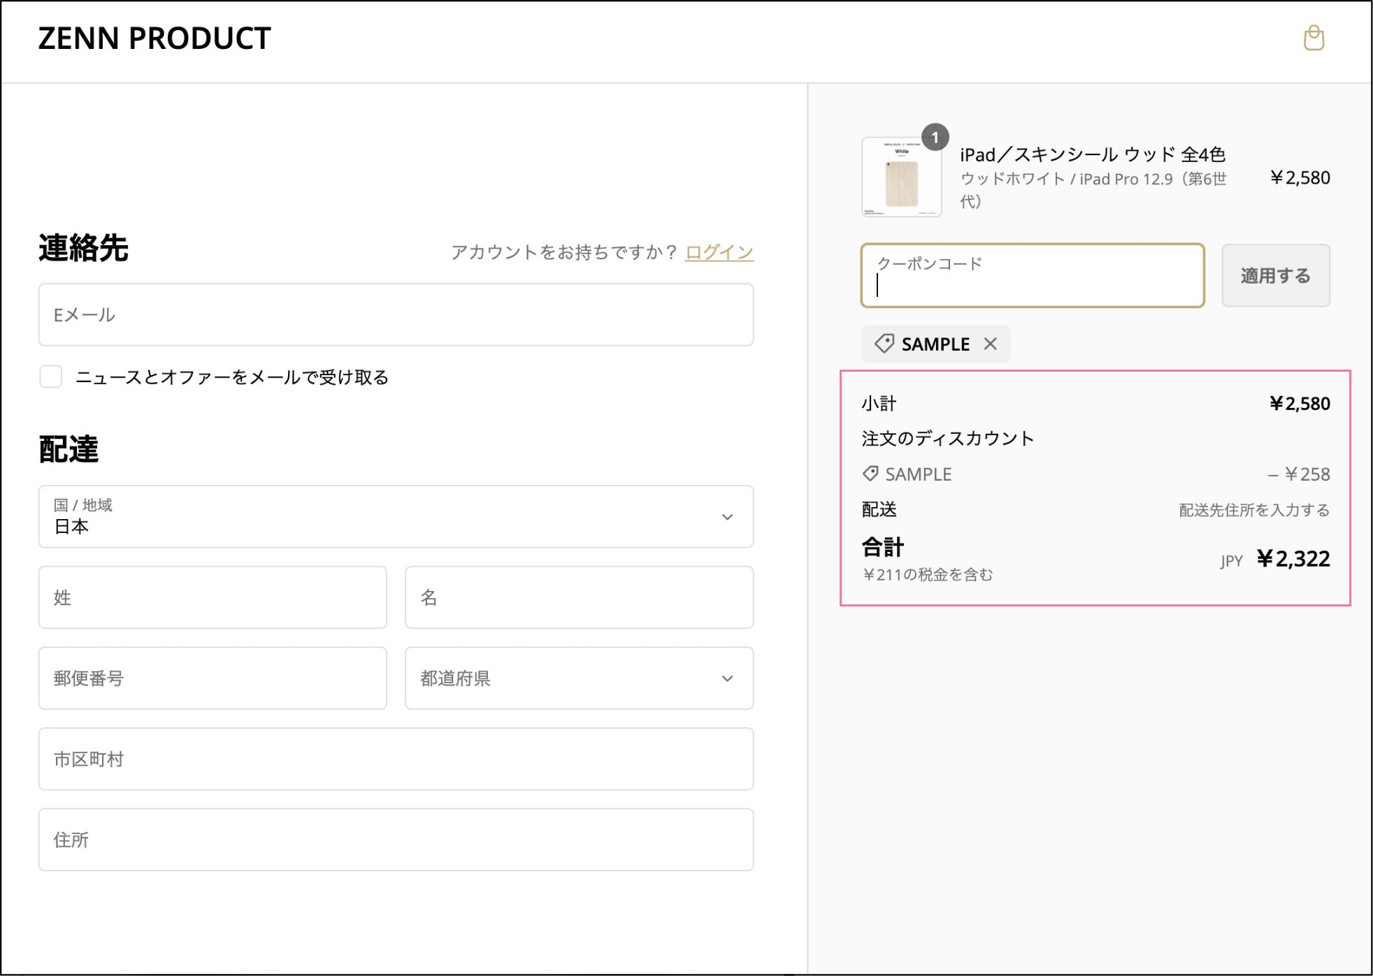1373x976 pixels.
Task: Click the 名 first name field
Action: [578, 597]
